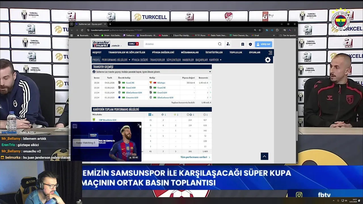This screenshot has height=204, width=363.
Task: Go back with the browser back arrow
Action: 72,30
